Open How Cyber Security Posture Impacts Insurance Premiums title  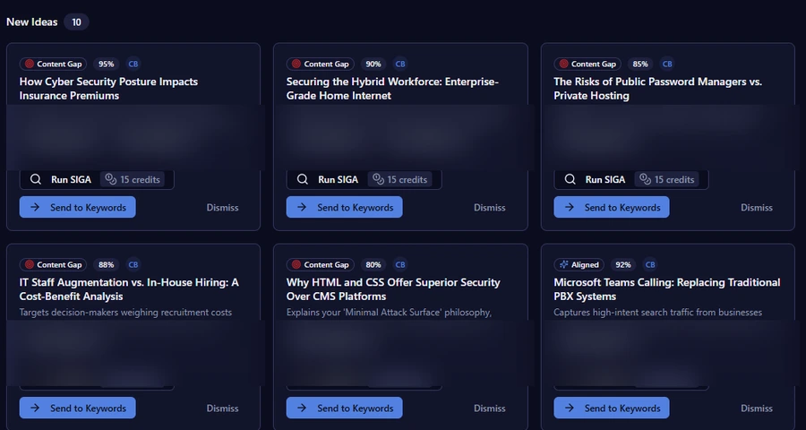pyautogui.click(x=108, y=89)
